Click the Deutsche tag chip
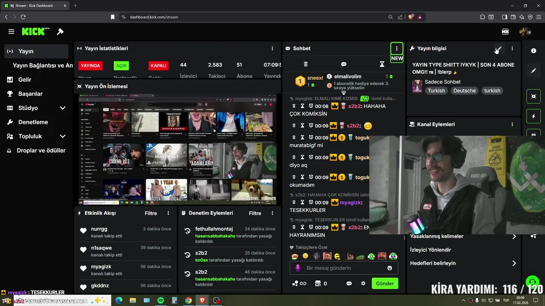 tap(465, 91)
